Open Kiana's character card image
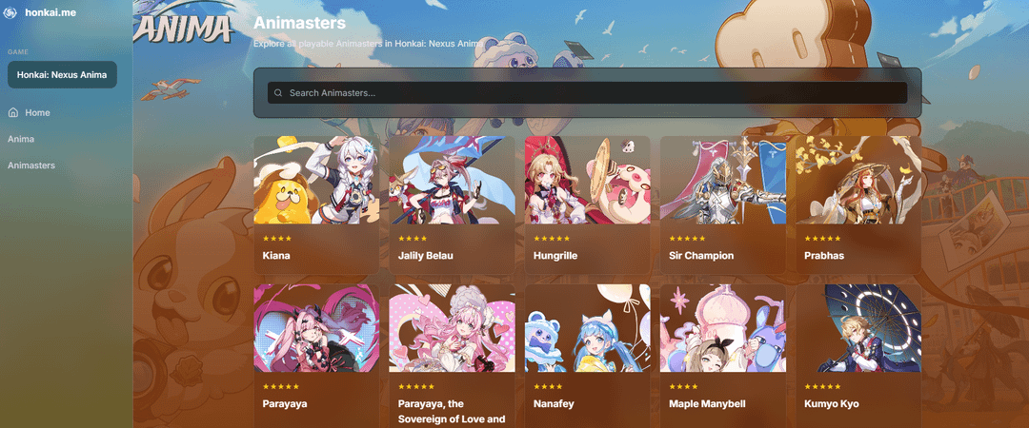The height and width of the screenshot is (428, 1029). [316, 181]
